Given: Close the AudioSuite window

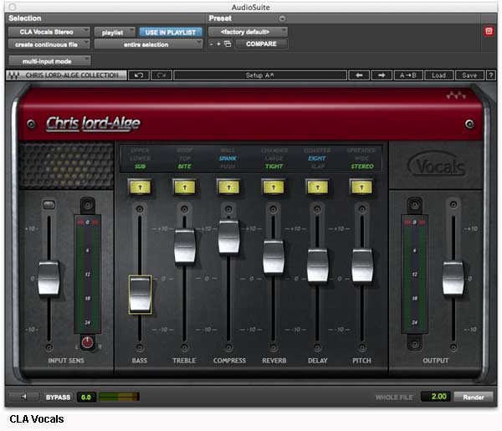Looking at the screenshot, I should tap(13, 7).
